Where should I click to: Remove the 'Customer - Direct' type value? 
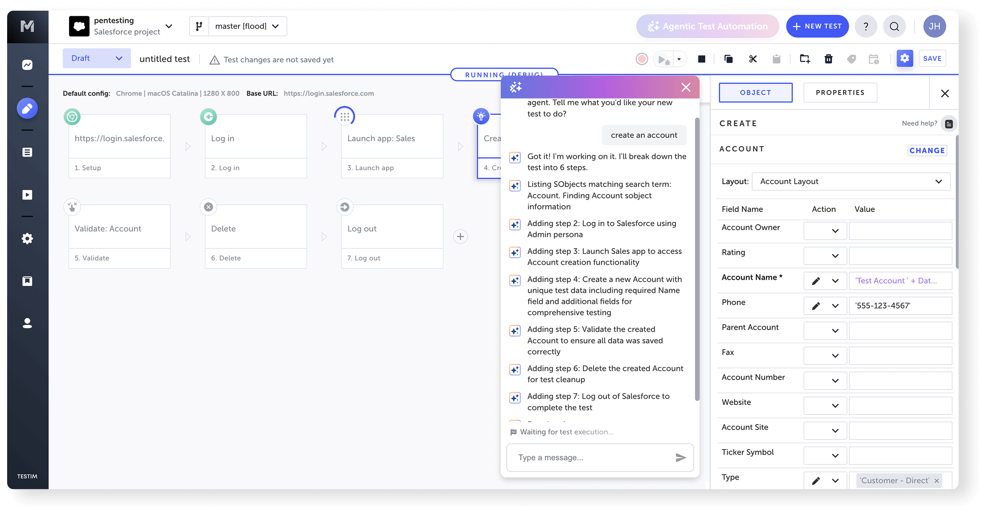point(936,481)
